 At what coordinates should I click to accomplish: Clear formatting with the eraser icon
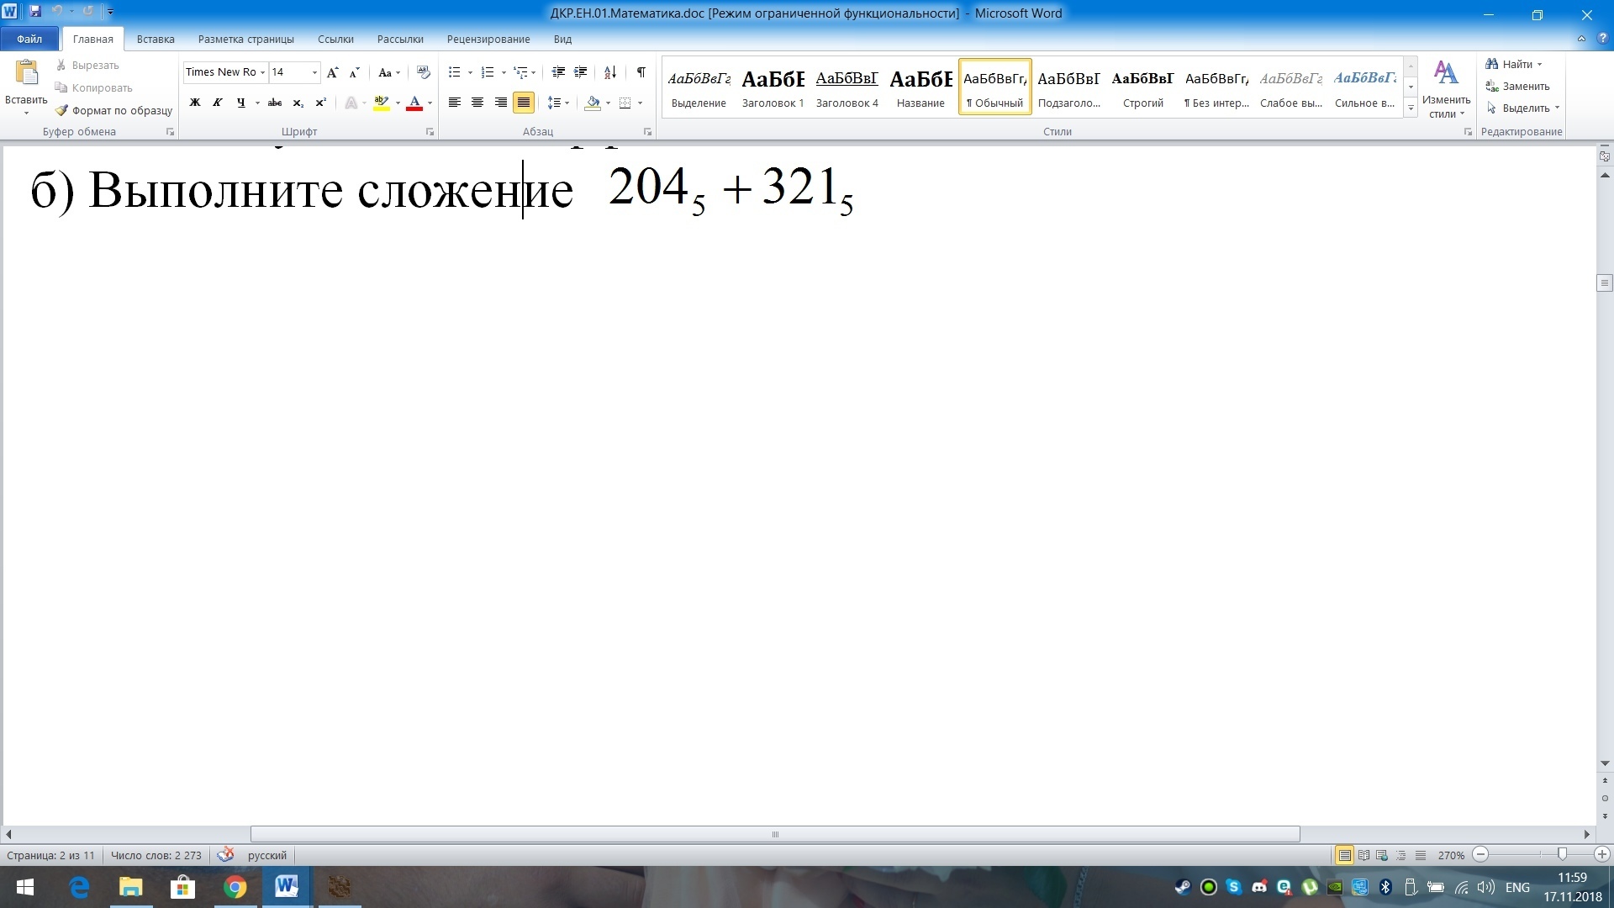pyautogui.click(x=423, y=72)
